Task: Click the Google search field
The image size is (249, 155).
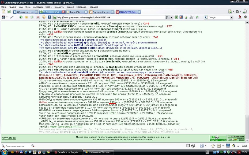Action: 219,17
